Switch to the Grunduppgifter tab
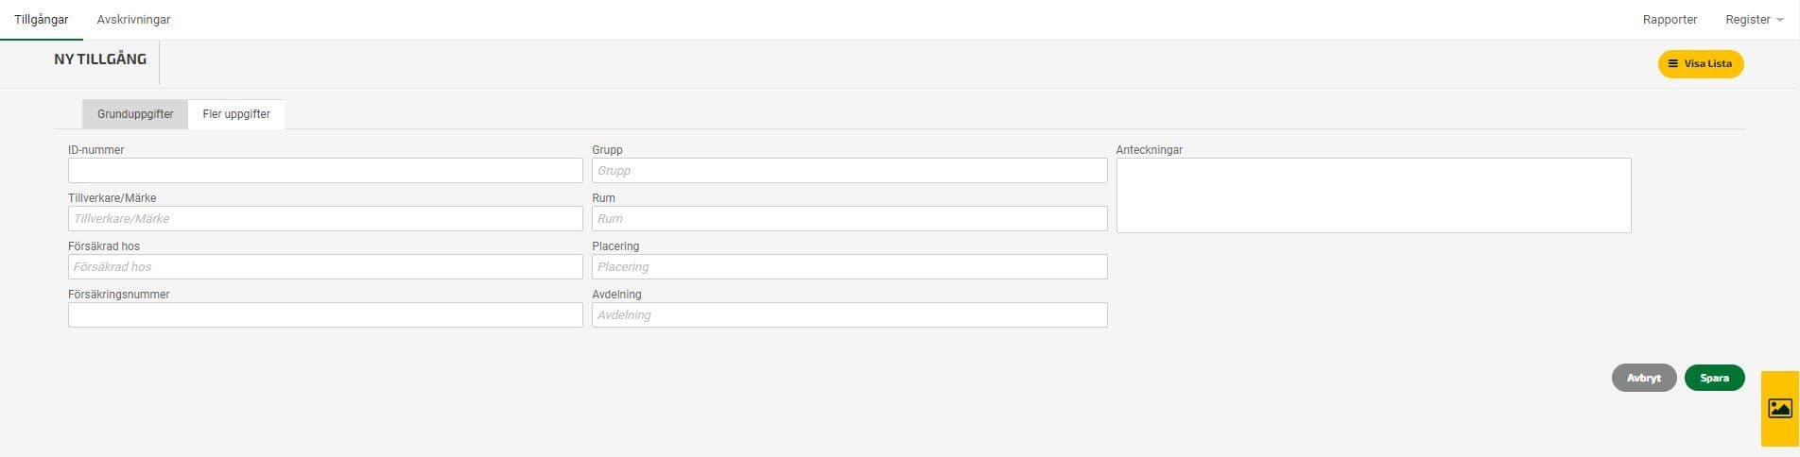Screen dimensions: 1800x457 pos(135,114)
